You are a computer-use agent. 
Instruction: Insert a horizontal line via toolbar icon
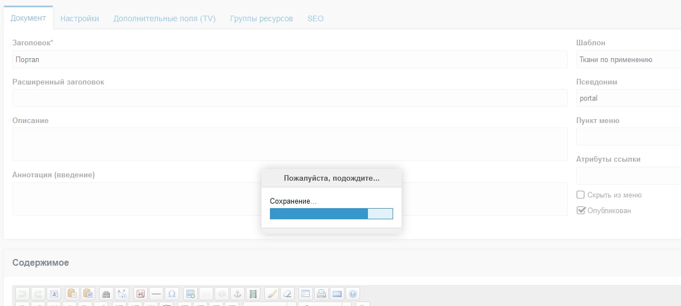156,294
